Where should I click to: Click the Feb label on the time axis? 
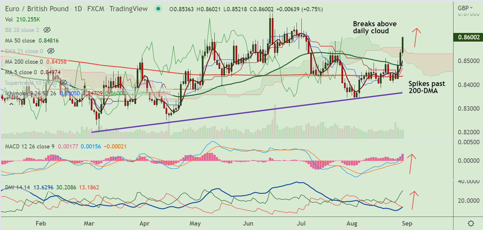[41, 223]
